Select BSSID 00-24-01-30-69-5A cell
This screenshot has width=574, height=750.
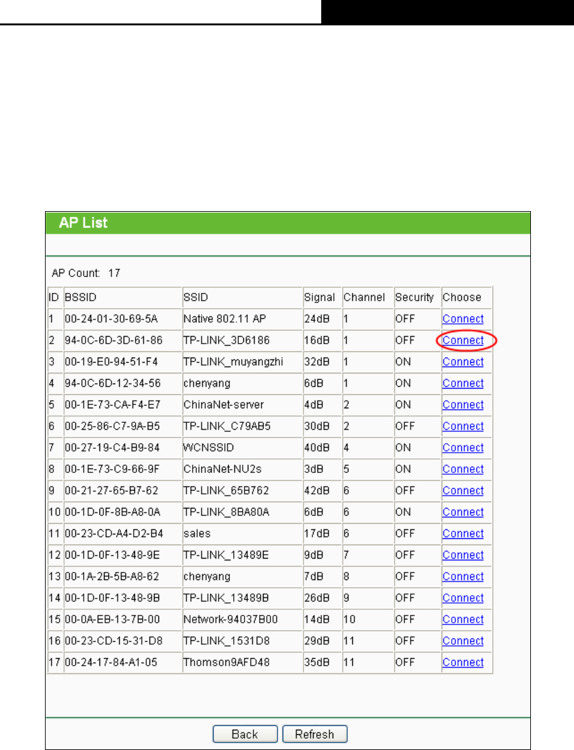tap(123, 319)
